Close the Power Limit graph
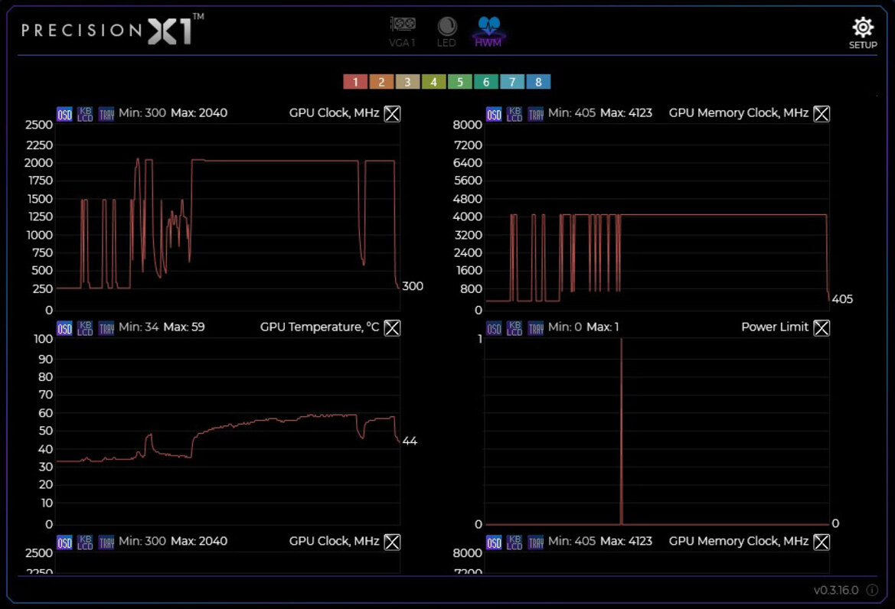The height and width of the screenshot is (609, 895). 822,328
